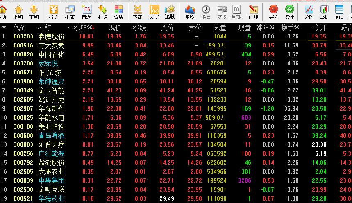Select the 姚记扑克 stock name
The height and width of the screenshot is (203, 352).
click(51, 99)
